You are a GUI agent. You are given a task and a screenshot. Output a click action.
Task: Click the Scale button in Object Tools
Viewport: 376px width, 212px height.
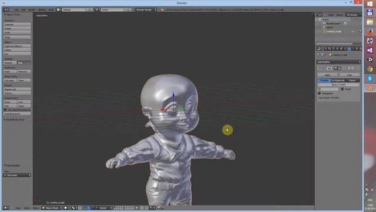pyautogui.click(x=17, y=32)
